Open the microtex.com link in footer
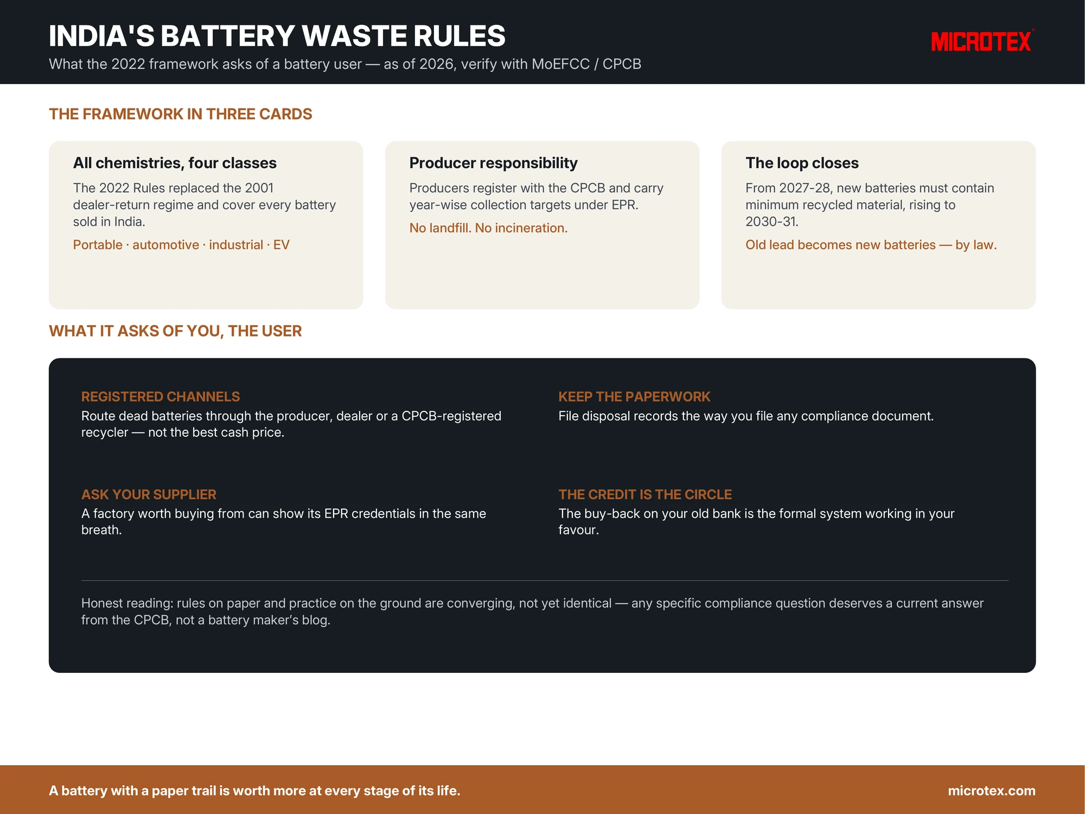This screenshot has height=814, width=1085. coord(992,791)
